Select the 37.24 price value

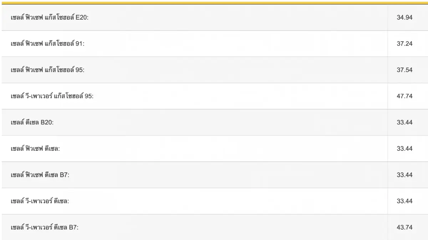point(404,44)
